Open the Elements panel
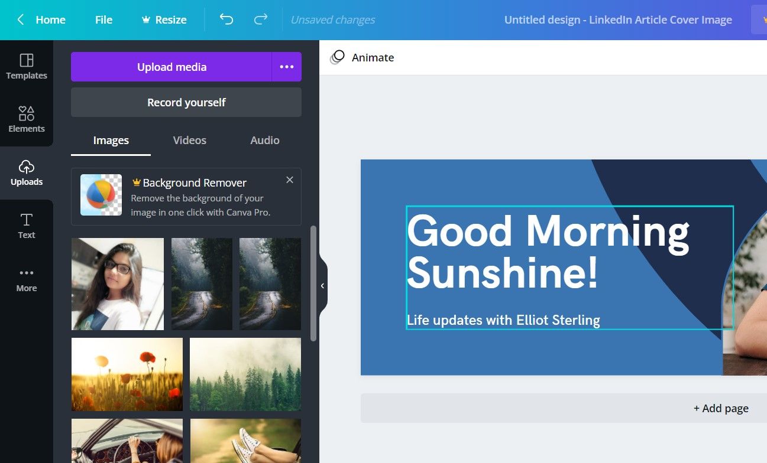 [x=26, y=118]
